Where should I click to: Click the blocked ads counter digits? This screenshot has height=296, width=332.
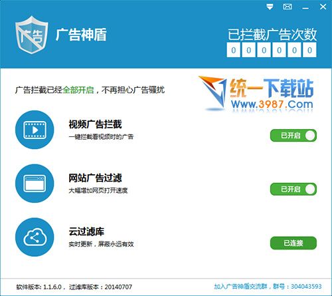click(x=272, y=50)
